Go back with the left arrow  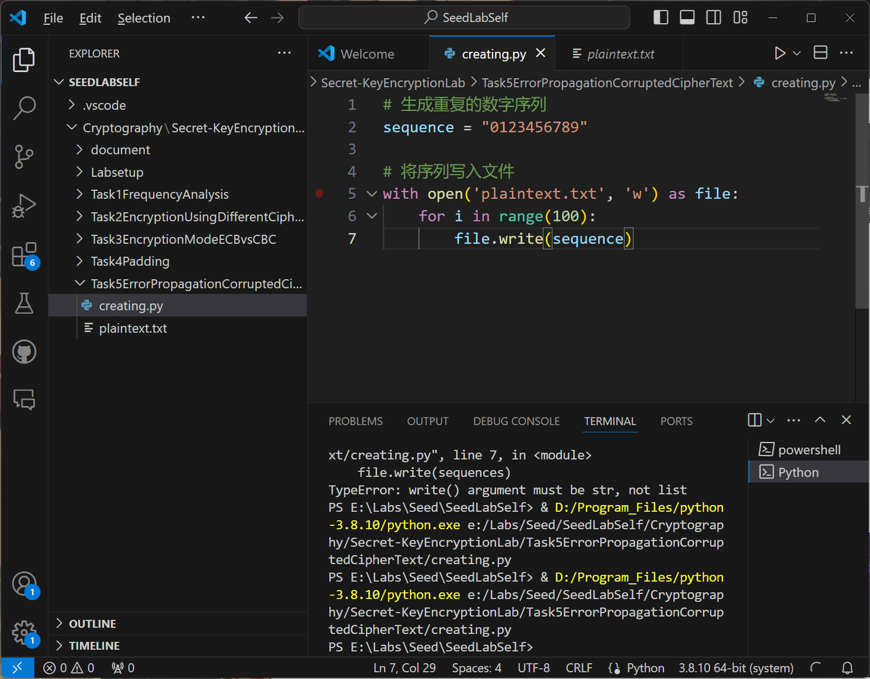click(251, 18)
